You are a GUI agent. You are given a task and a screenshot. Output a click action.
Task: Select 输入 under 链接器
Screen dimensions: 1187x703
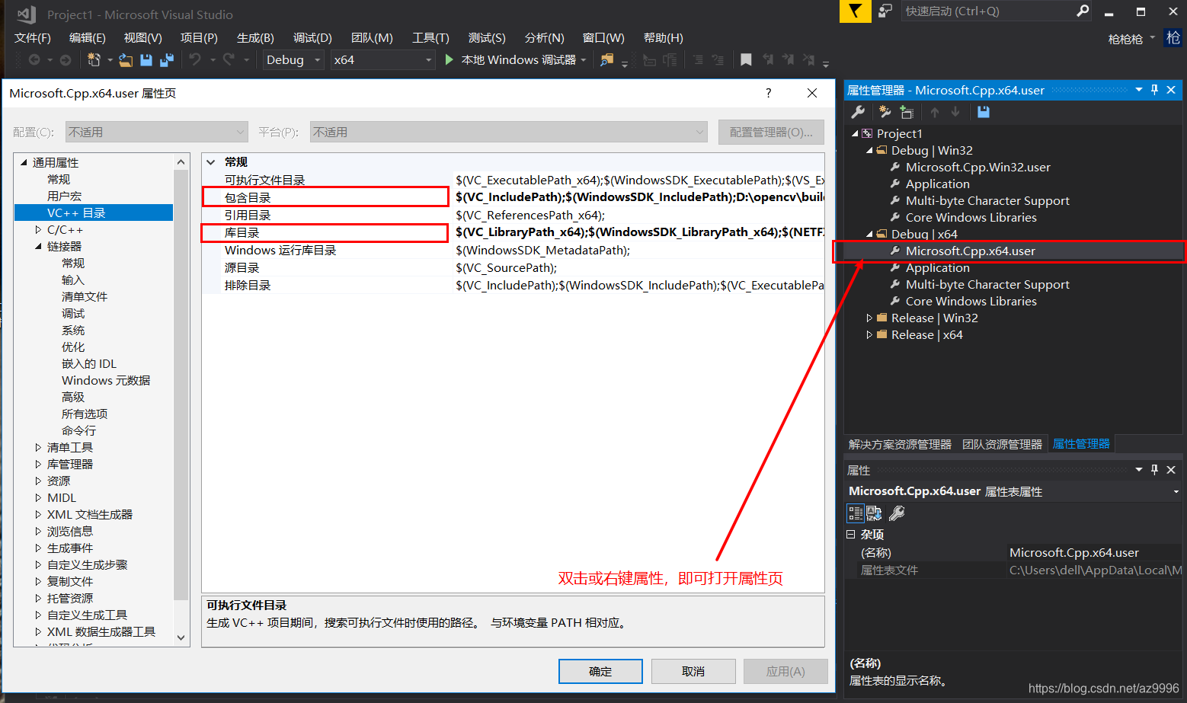pos(73,280)
